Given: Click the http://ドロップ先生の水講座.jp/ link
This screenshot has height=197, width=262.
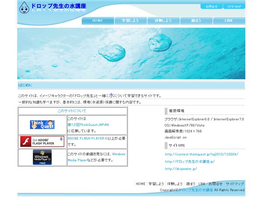Looking at the screenshot, I should pos(190,162).
